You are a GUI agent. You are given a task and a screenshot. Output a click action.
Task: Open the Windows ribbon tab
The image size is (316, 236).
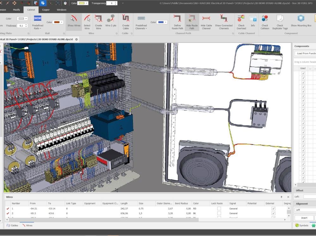[62, 10]
